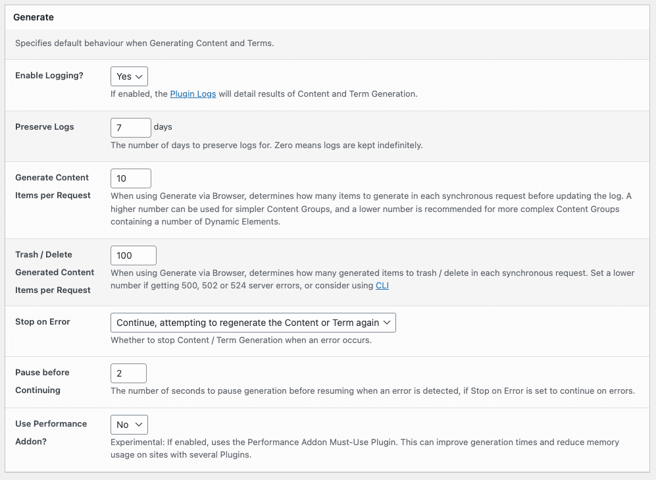The image size is (656, 480).
Task: Click the "Preserve Logs" label text
Action: click(44, 127)
